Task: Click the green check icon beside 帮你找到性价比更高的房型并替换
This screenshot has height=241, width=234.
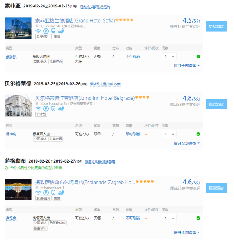Action: 7,168
